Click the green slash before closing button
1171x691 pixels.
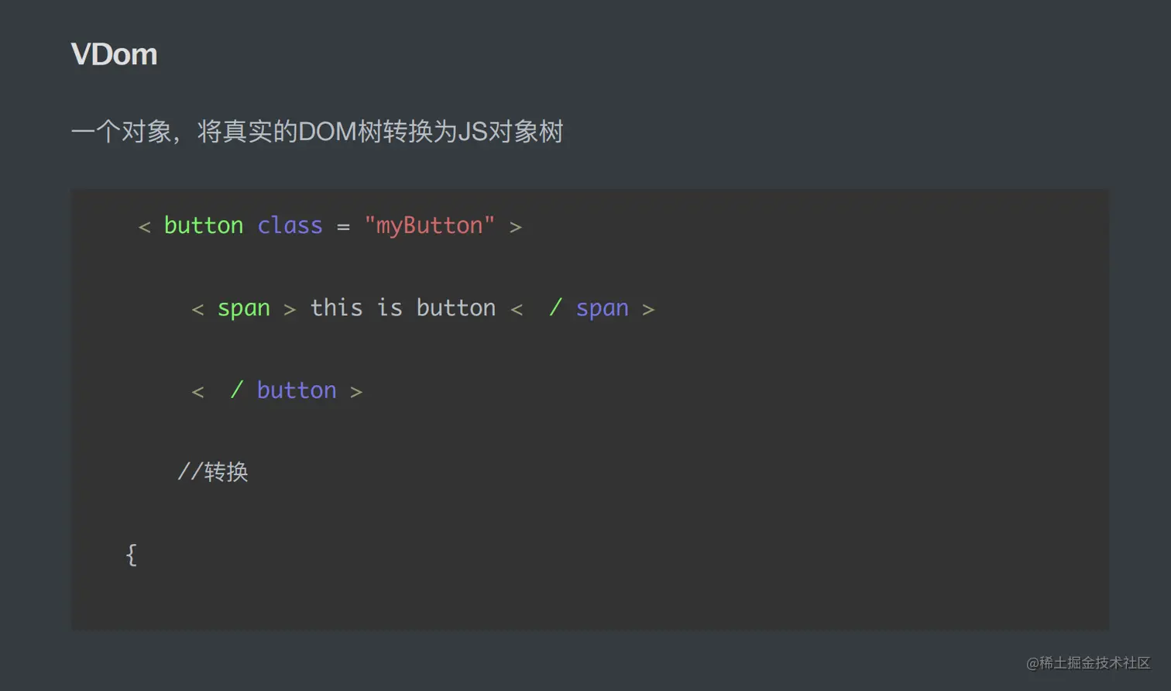[236, 390]
